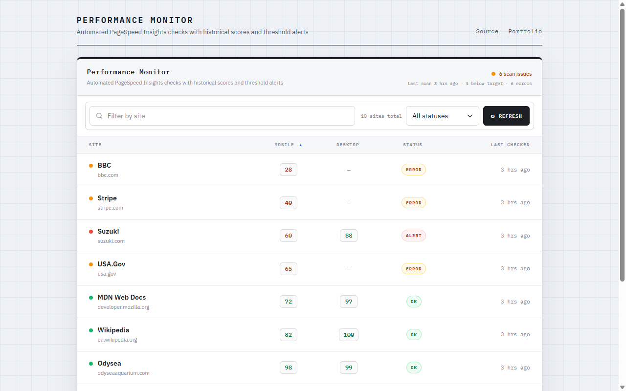Viewport: 626px width, 391px height.
Task: Click the 6 scan issues label
Action: (515, 74)
